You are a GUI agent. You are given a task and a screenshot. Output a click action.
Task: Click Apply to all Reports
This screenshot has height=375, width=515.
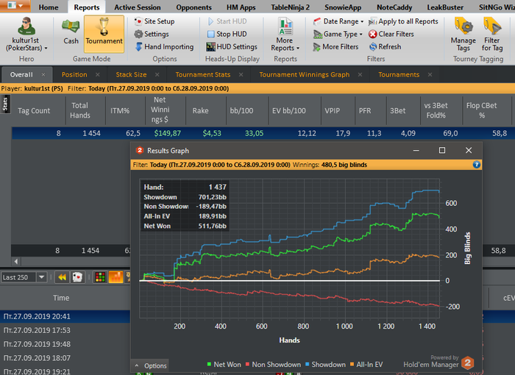(x=403, y=21)
